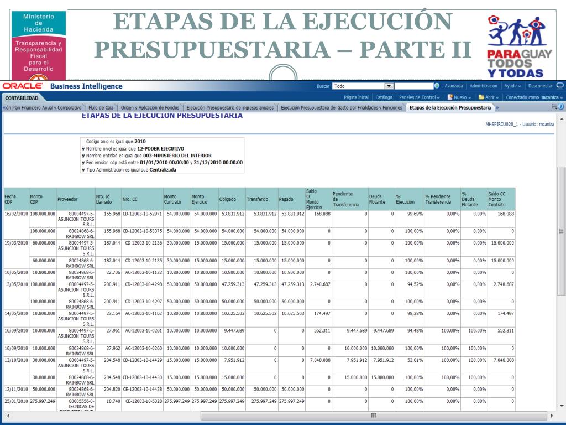Open the Abrir menu

pyautogui.click(x=489, y=97)
